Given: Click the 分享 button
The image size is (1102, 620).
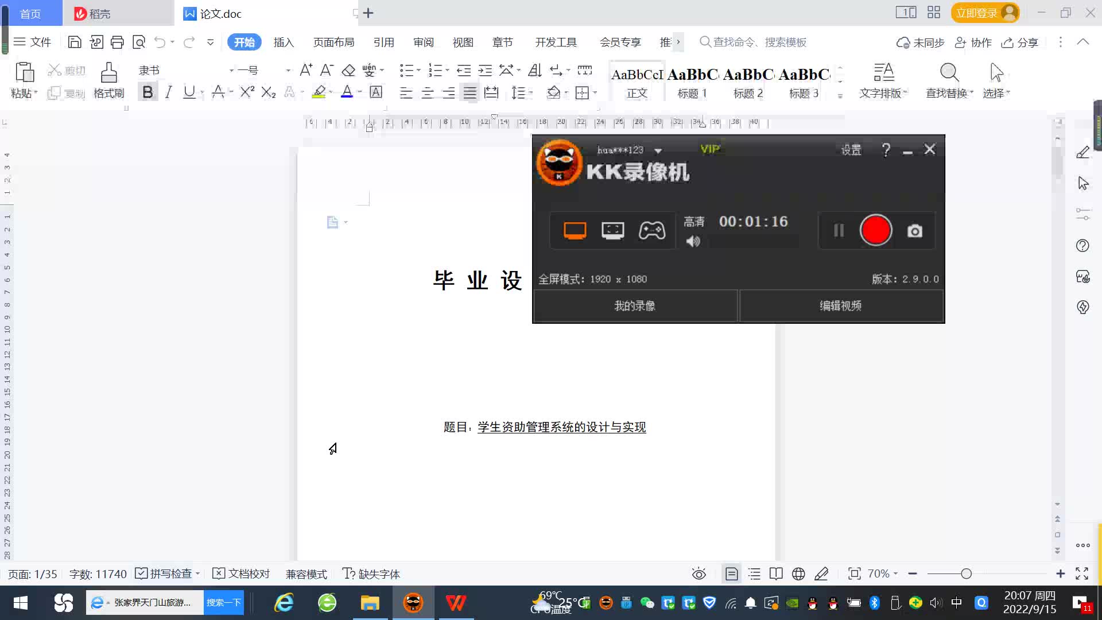Looking at the screenshot, I should coord(1020,42).
